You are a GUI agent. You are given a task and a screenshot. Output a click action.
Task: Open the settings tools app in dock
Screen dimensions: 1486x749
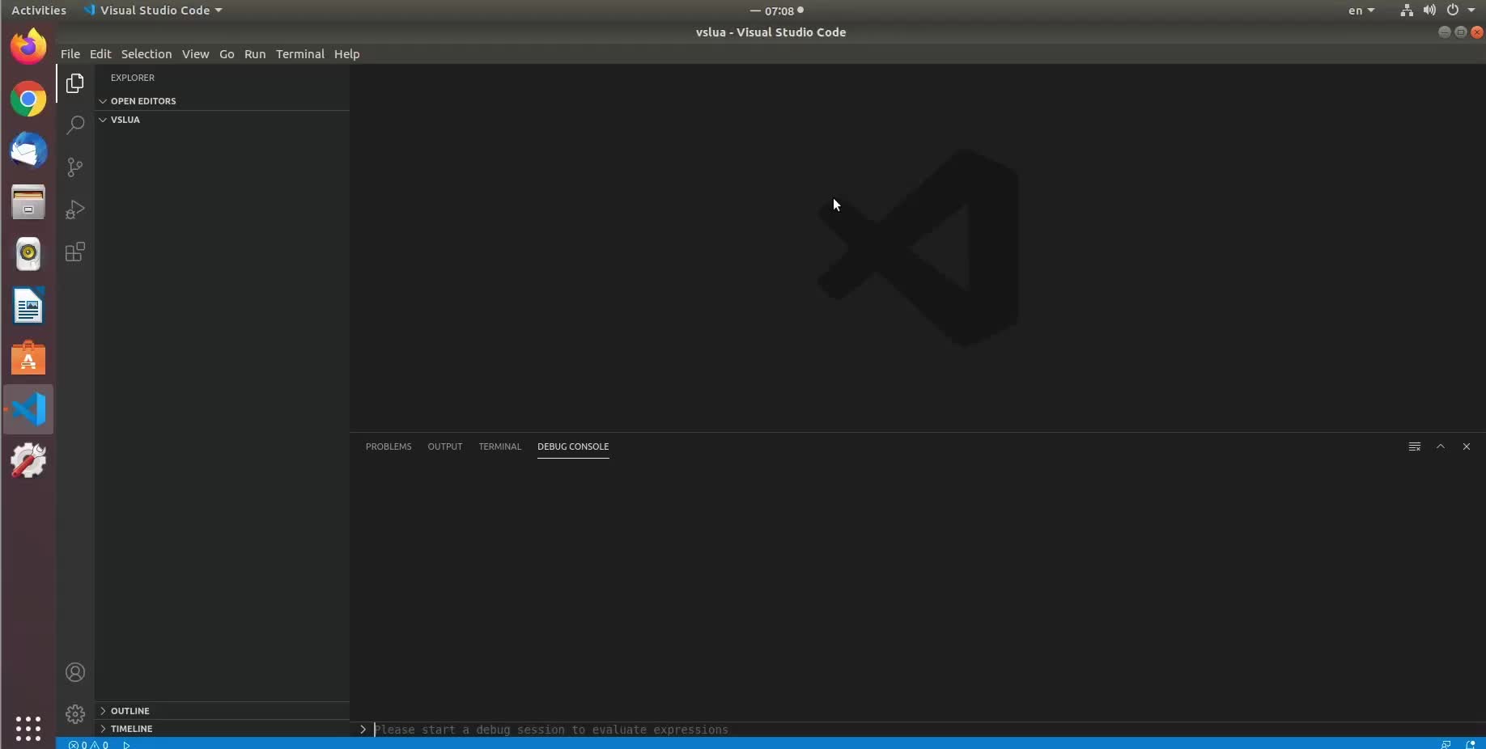tap(28, 461)
